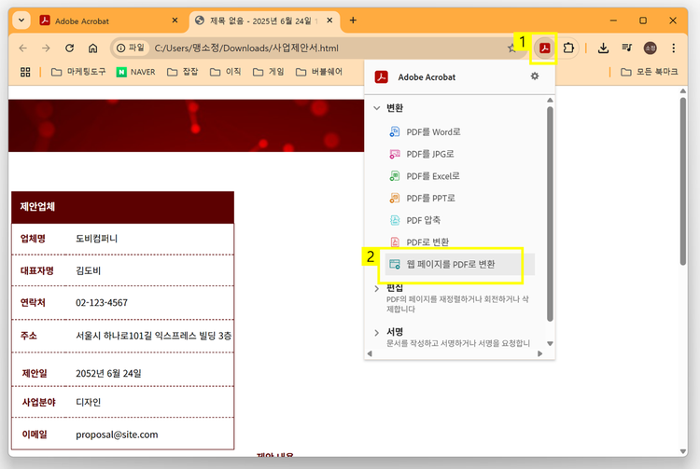The width and height of the screenshot is (700, 469).
Task: Open a new tab with plus button
Action: 353,21
